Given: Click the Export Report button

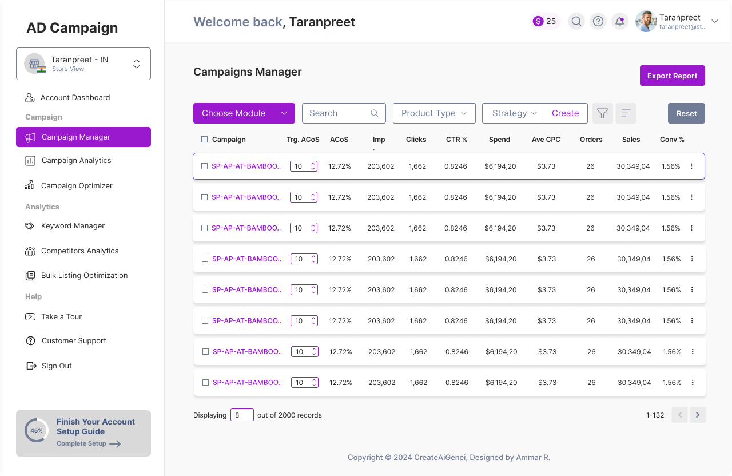Looking at the screenshot, I should (x=672, y=76).
